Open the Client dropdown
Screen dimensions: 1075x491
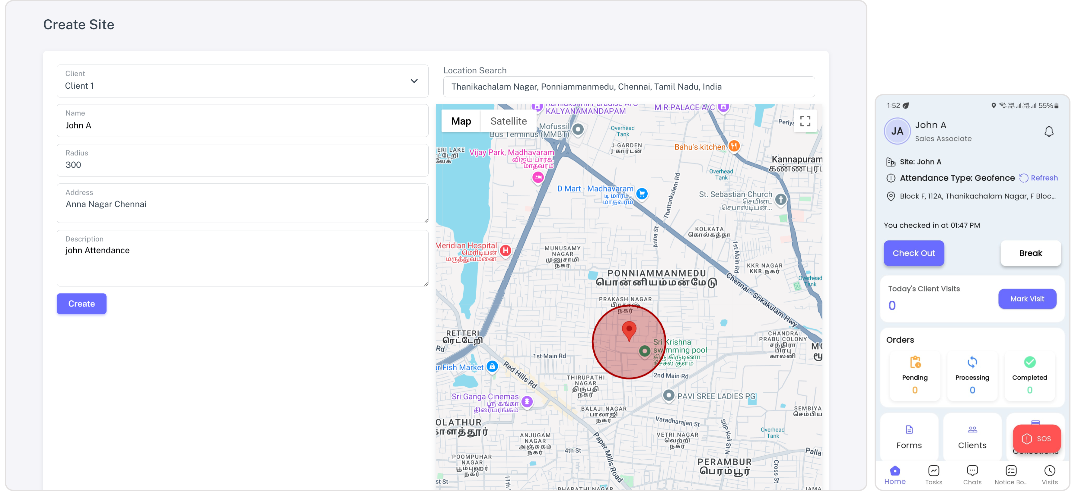tap(242, 81)
